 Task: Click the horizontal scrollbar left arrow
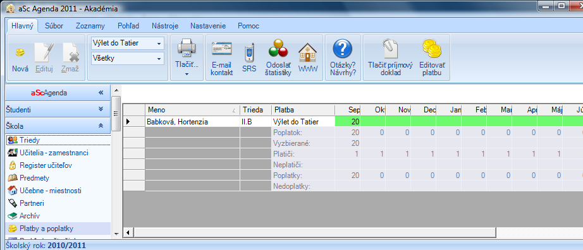[x=128, y=232]
